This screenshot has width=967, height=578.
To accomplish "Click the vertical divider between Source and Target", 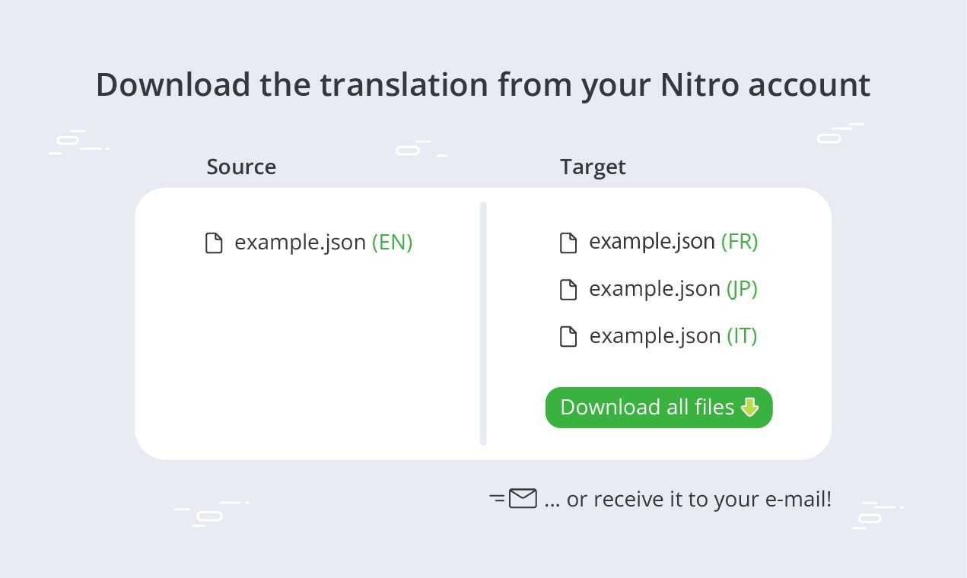I will (x=483, y=323).
